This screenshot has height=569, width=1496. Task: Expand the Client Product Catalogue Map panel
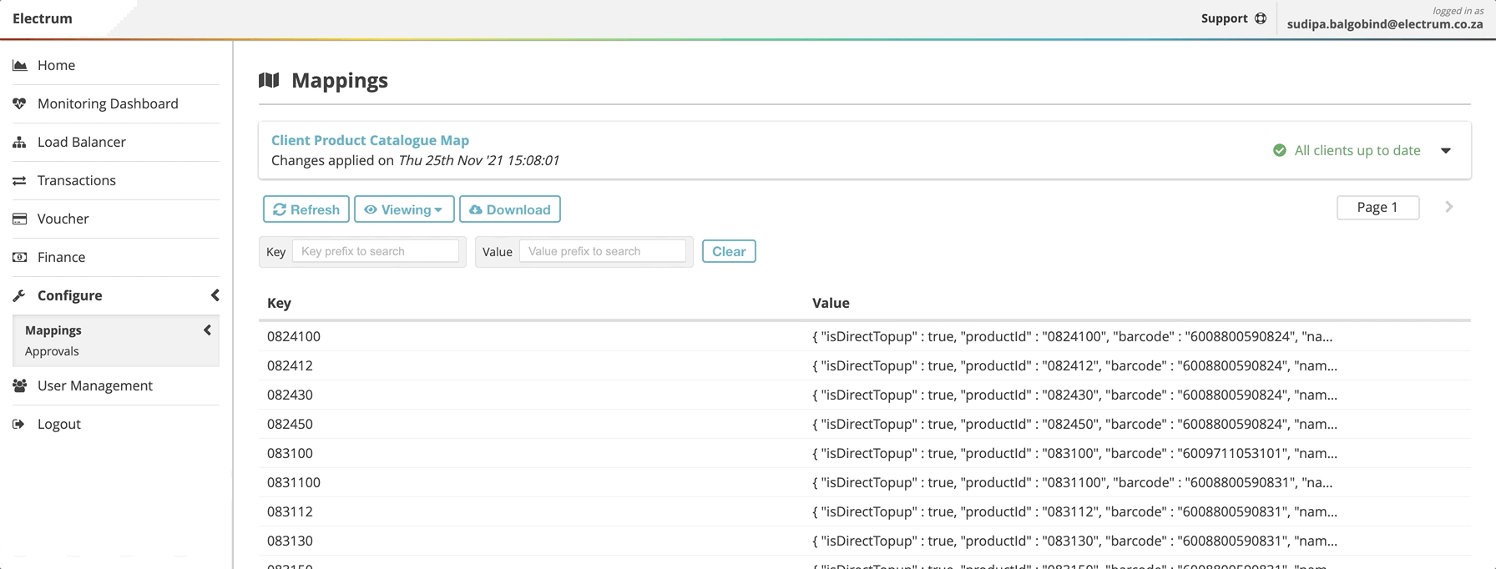[1446, 151]
